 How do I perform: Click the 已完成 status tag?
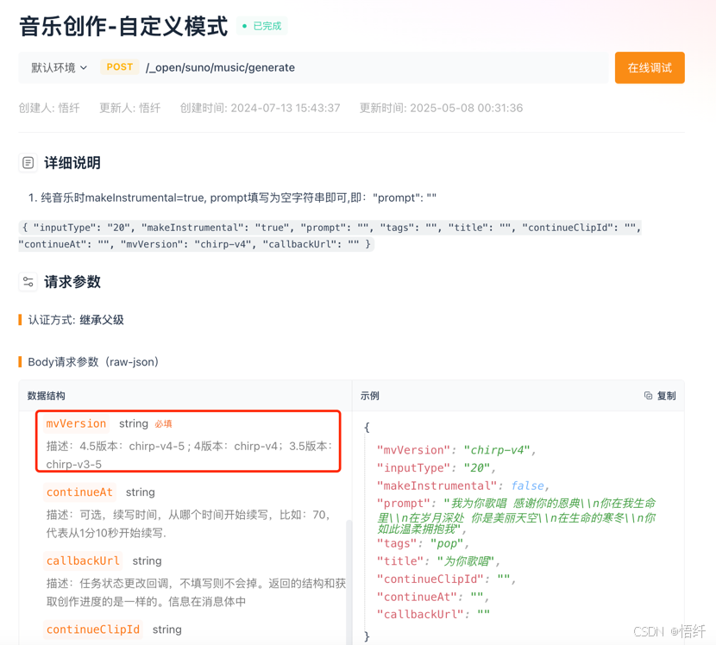point(262,26)
